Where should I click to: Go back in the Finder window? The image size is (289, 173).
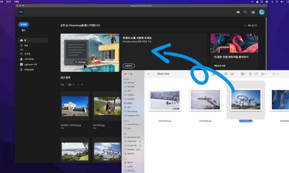[x=148, y=74]
